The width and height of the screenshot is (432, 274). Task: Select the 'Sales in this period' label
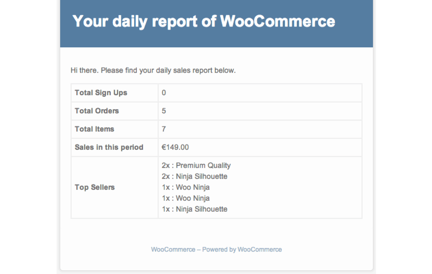tap(109, 147)
